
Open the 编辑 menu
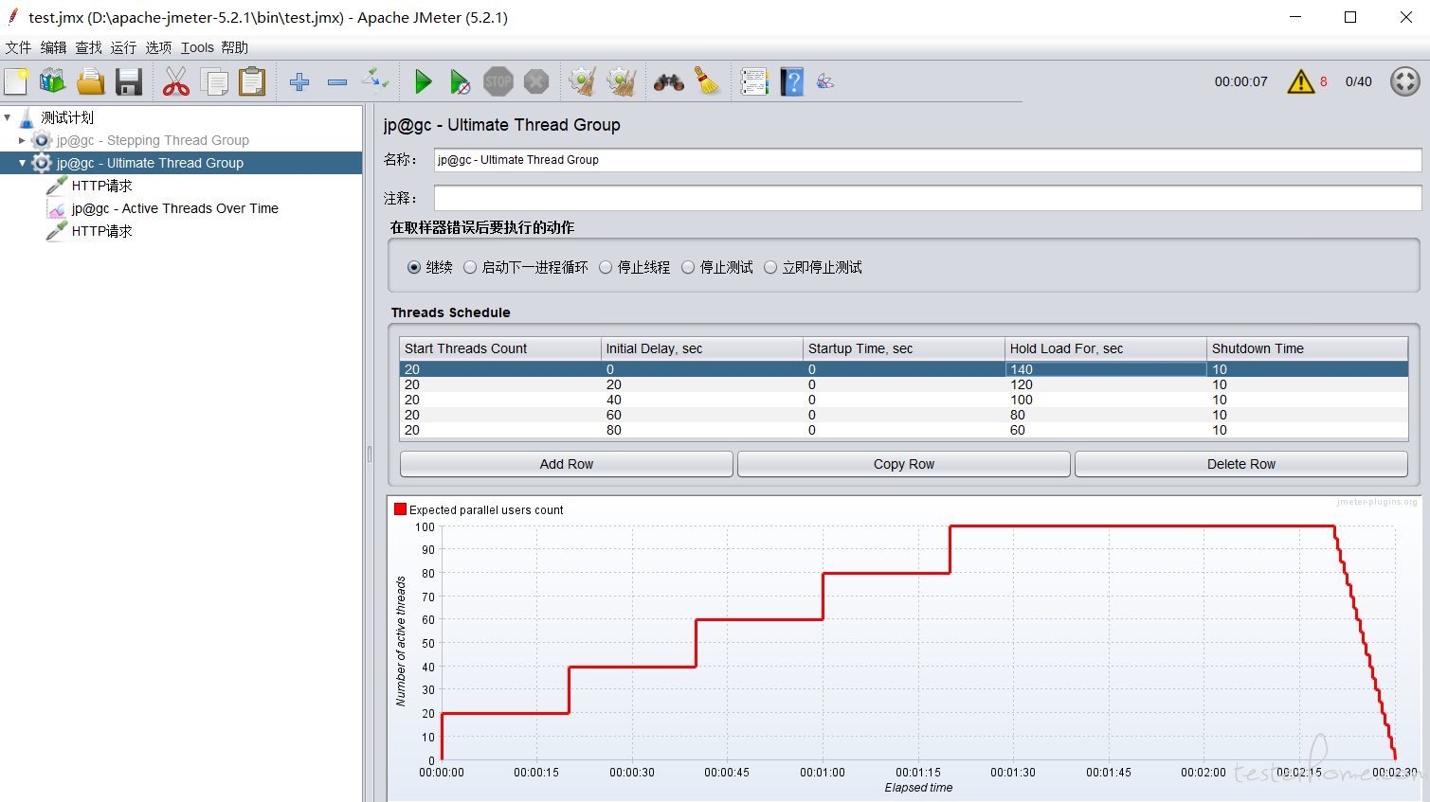tap(53, 47)
